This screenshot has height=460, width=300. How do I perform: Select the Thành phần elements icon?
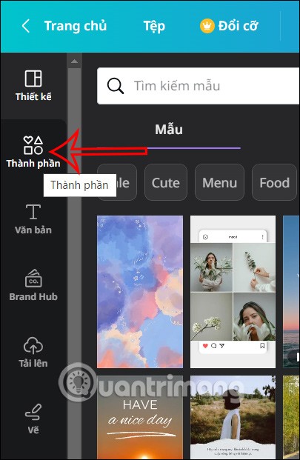point(33,145)
